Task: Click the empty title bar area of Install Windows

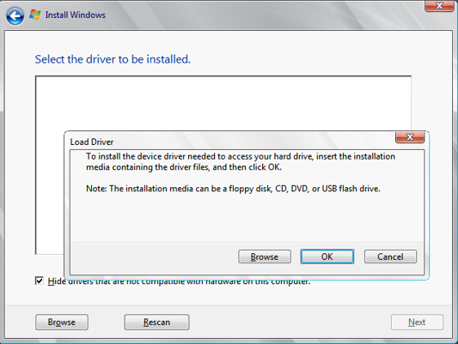Action: point(263,15)
